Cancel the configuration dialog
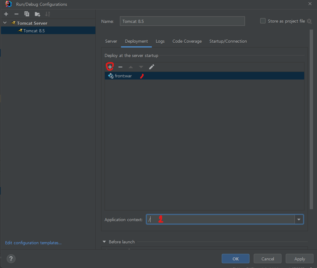The image size is (317, 268). [268, 259]
